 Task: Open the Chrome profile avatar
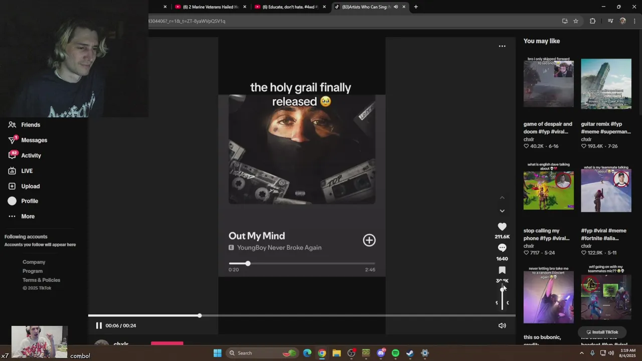[x=623, y=21]
